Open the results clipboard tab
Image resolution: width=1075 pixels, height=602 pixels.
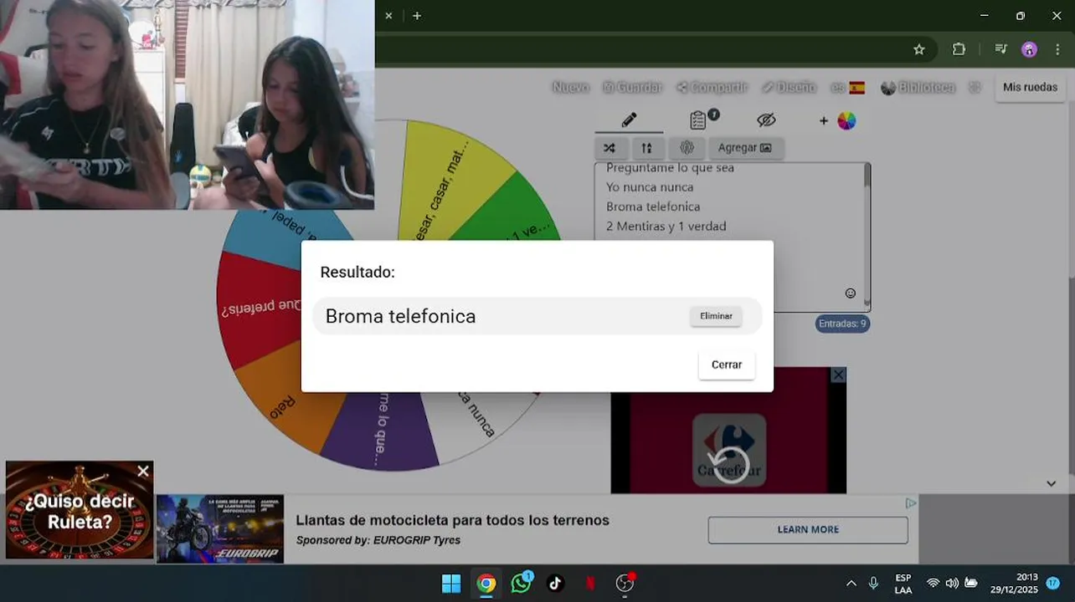(698, 120)
